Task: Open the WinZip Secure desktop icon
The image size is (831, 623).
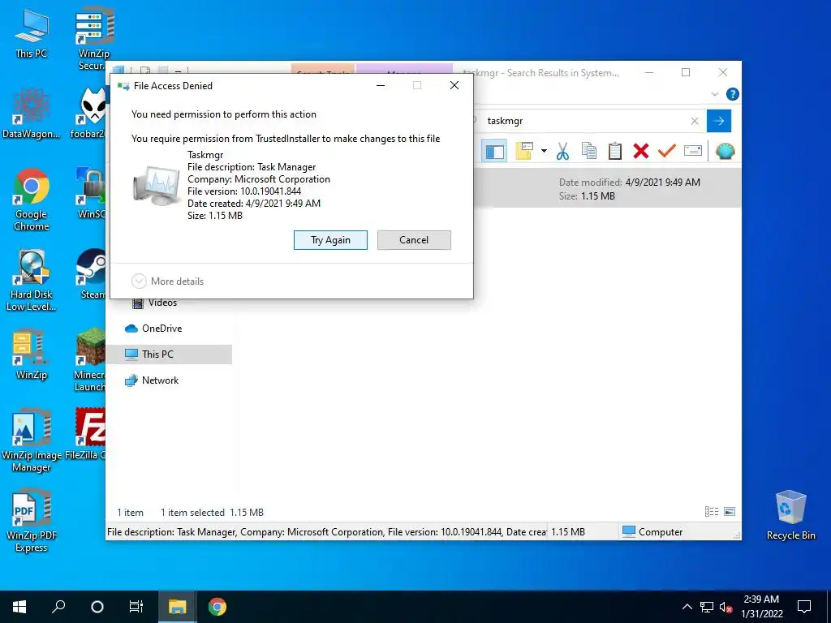Action: pyautogui.click(x=94, y=39)
